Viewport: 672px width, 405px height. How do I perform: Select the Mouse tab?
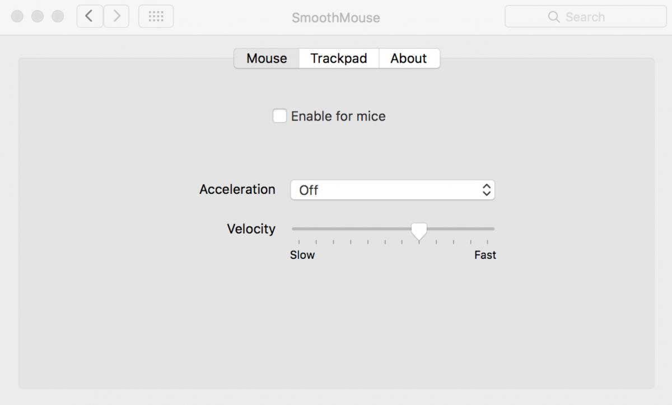point(267,58)
